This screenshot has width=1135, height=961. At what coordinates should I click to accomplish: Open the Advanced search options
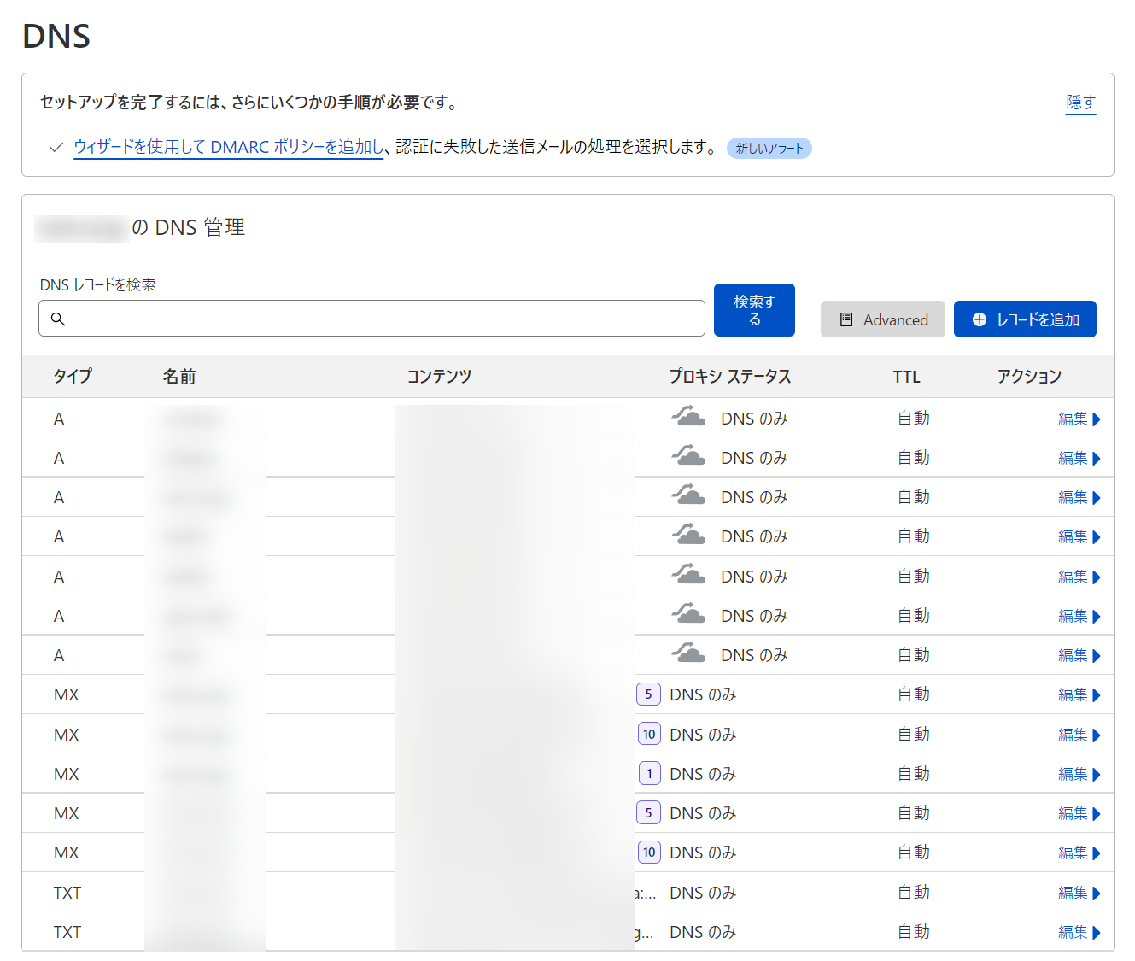pyautogui.click(x=882, y=319)
